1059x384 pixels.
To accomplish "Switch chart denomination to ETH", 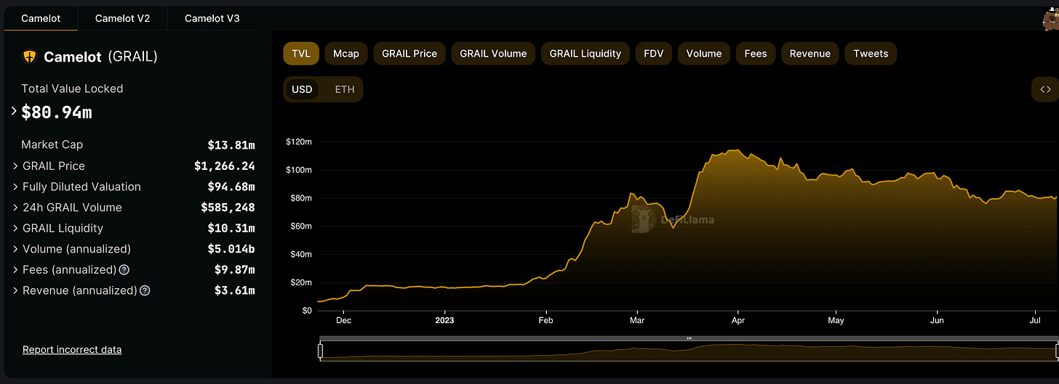I will point(345,89).
